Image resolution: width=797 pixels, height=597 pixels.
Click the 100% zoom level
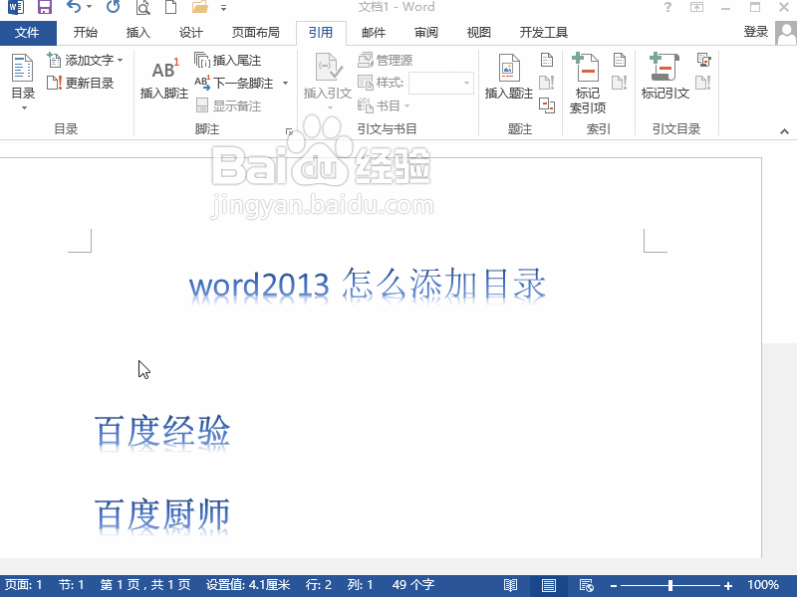click(x=762, y=585)
